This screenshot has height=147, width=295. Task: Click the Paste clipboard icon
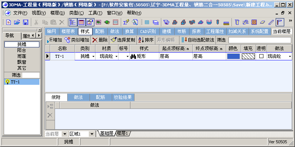coord(54,22)
